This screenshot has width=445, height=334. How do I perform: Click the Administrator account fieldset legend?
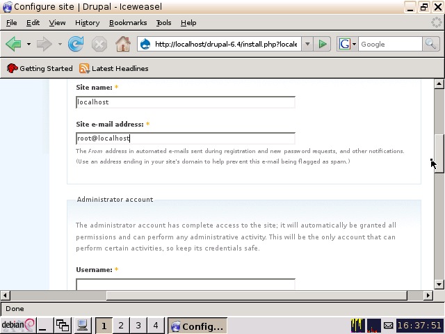click(x=115, y=200)
